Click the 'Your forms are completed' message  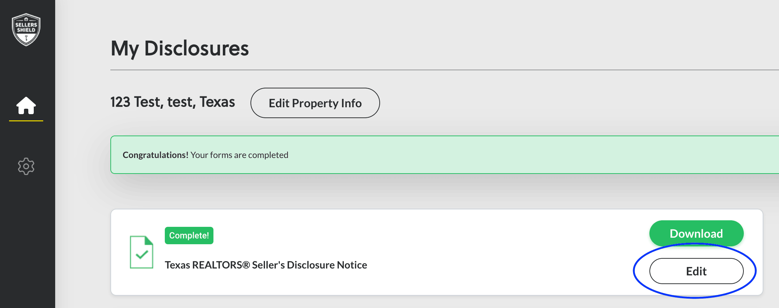(239, 155)
